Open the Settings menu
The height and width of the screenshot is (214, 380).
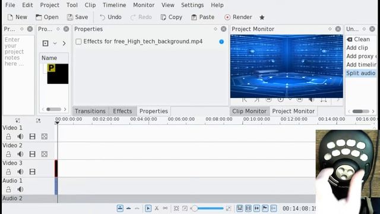pos(192,5)
